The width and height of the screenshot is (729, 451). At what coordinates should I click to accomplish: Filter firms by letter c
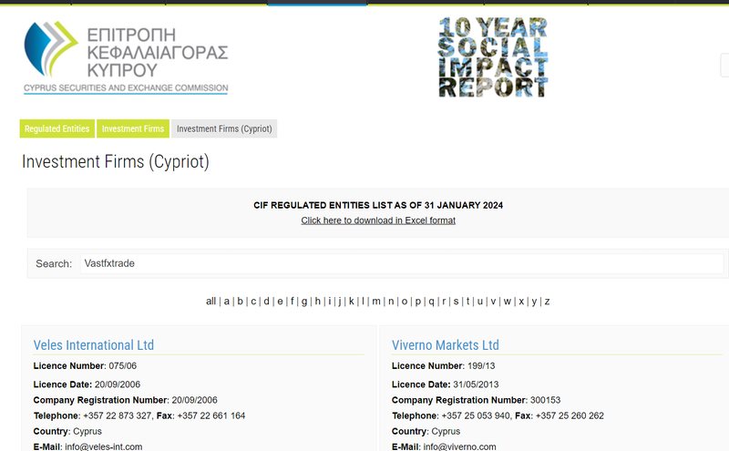click(253, 302)
